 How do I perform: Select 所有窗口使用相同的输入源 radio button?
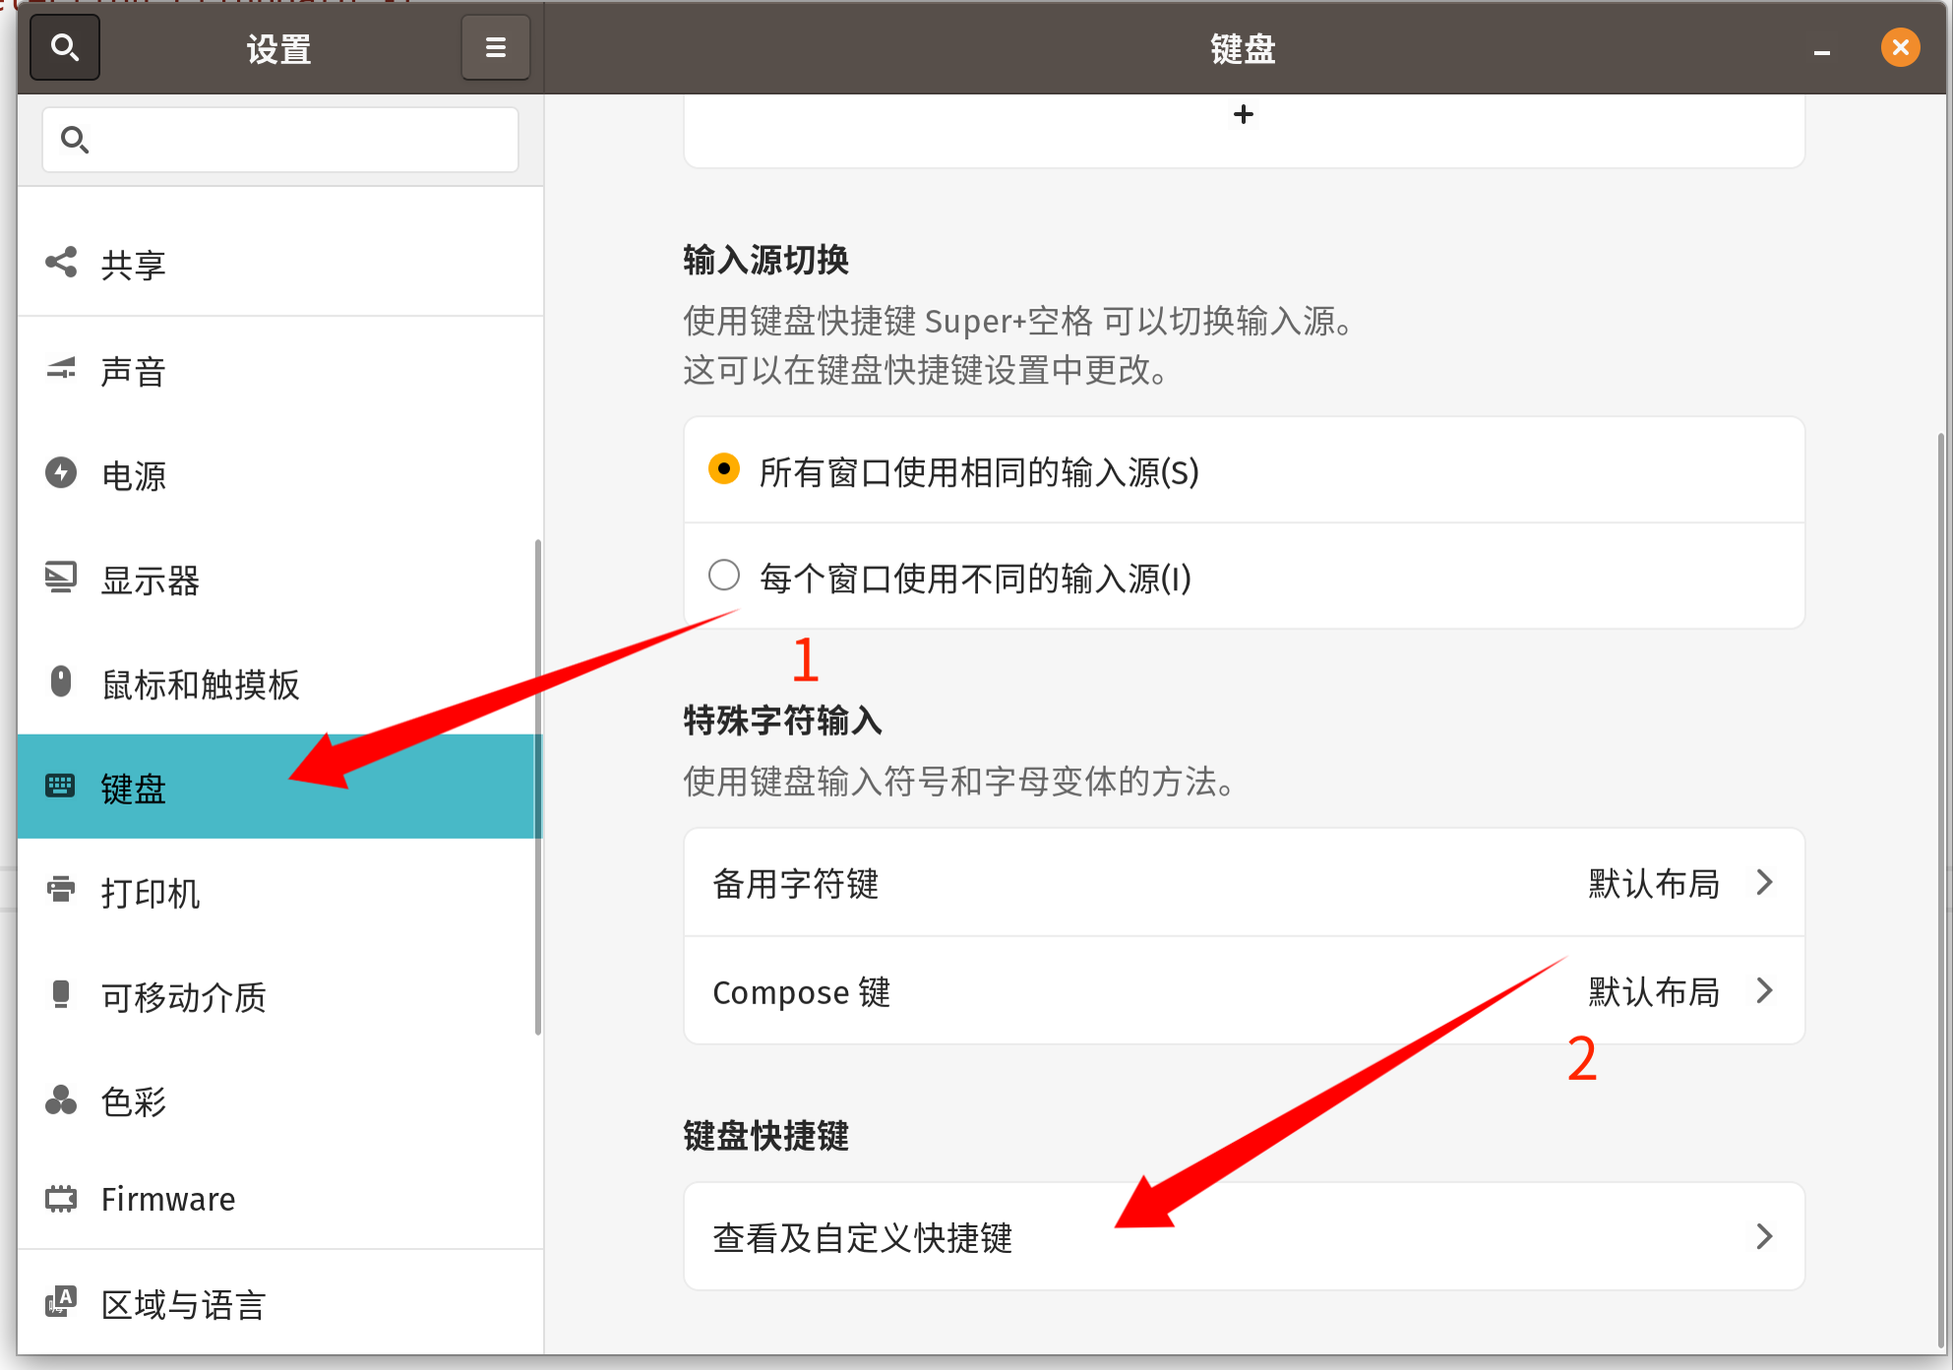(724, 470)
